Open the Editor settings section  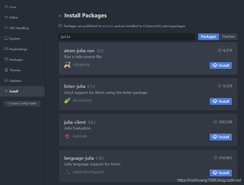tap(14, 17)
